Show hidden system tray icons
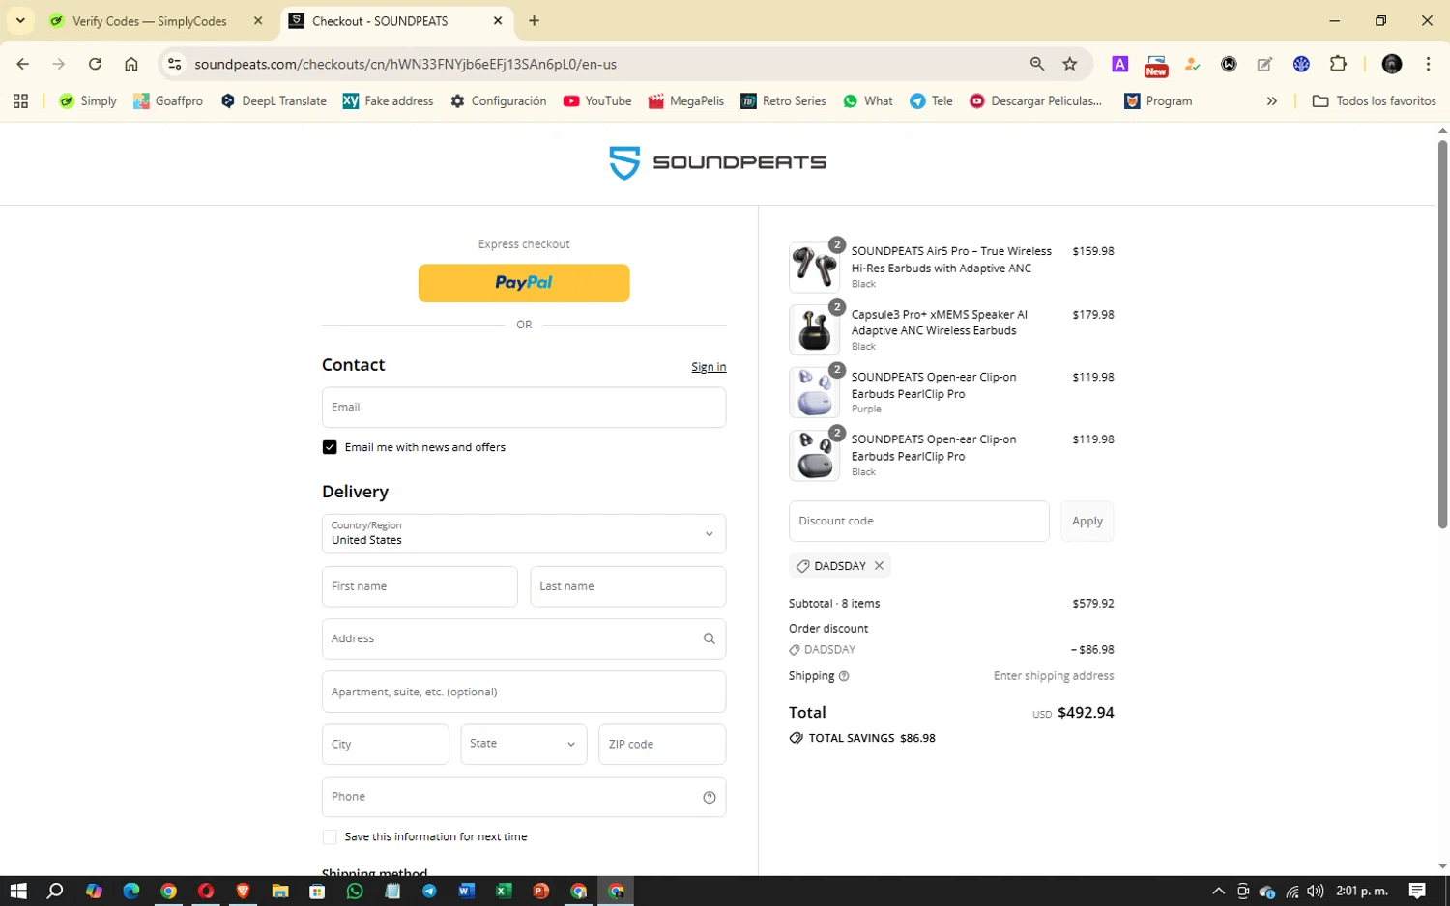1450x906 pixels. pyautogui.click(x=1218, y=891)
